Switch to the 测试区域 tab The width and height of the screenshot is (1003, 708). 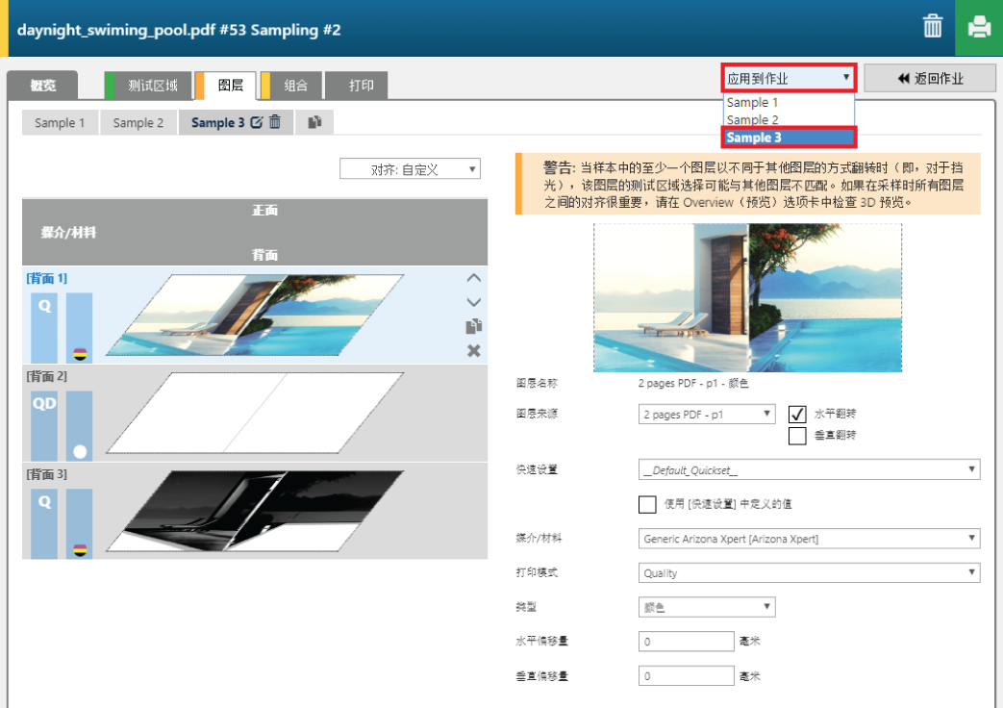click(x=150, y=86)
